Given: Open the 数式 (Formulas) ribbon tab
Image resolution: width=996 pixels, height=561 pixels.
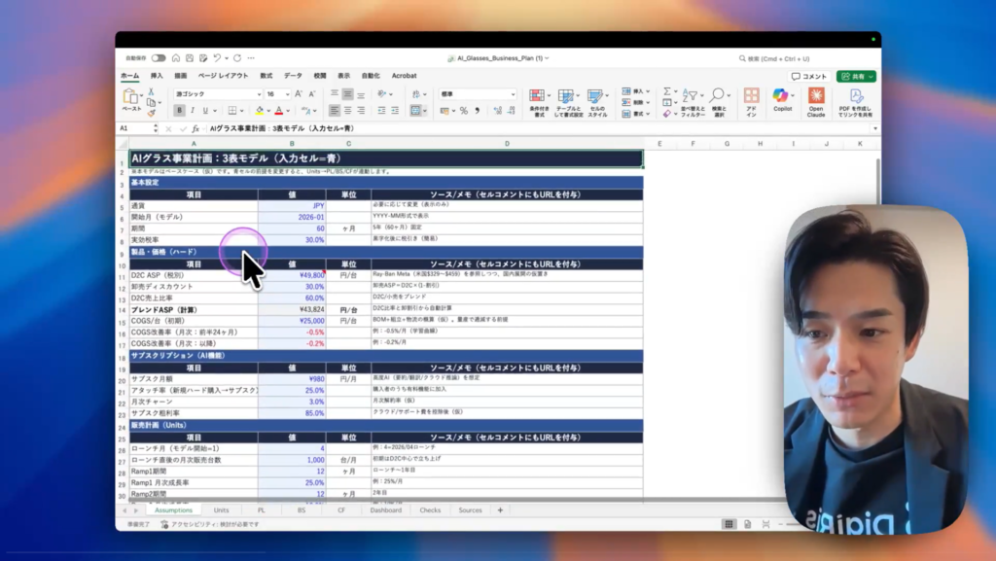Looking at the screenshot, I should pyautogui.click(x=266, y=75).
